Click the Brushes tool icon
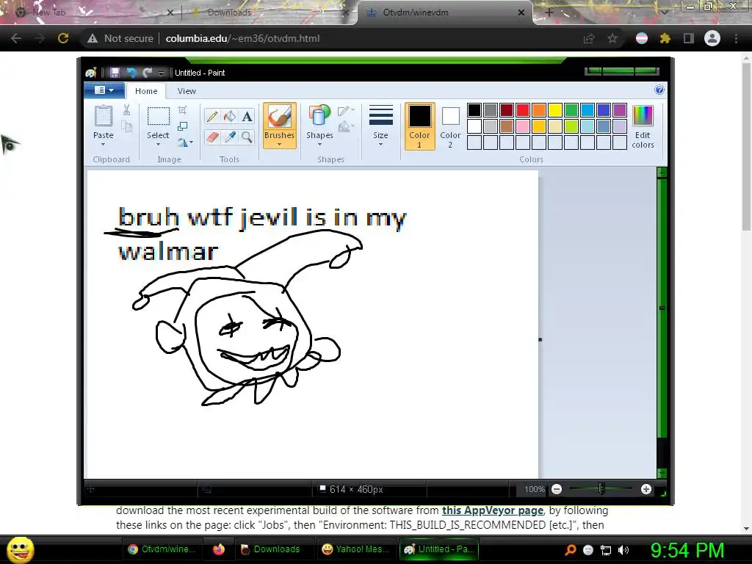Viewport: 752px width, 564px height. tap(279, 117)
